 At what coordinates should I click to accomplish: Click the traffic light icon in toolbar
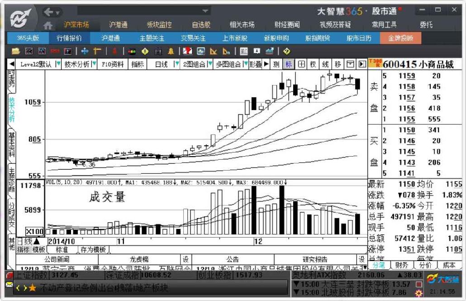(x=132, y=52)
